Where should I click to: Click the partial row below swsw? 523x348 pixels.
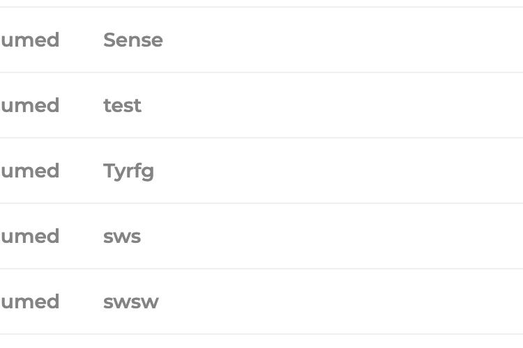click(261, 341)
